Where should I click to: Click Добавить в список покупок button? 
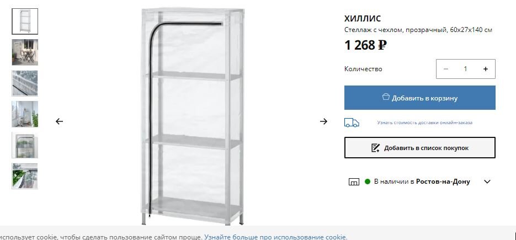(x=419, y=148)
